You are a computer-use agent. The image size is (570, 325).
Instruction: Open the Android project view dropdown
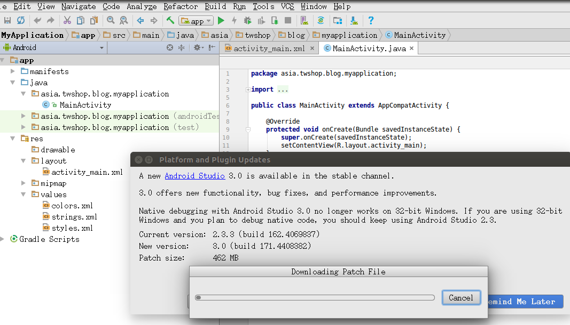coord(54,47)
